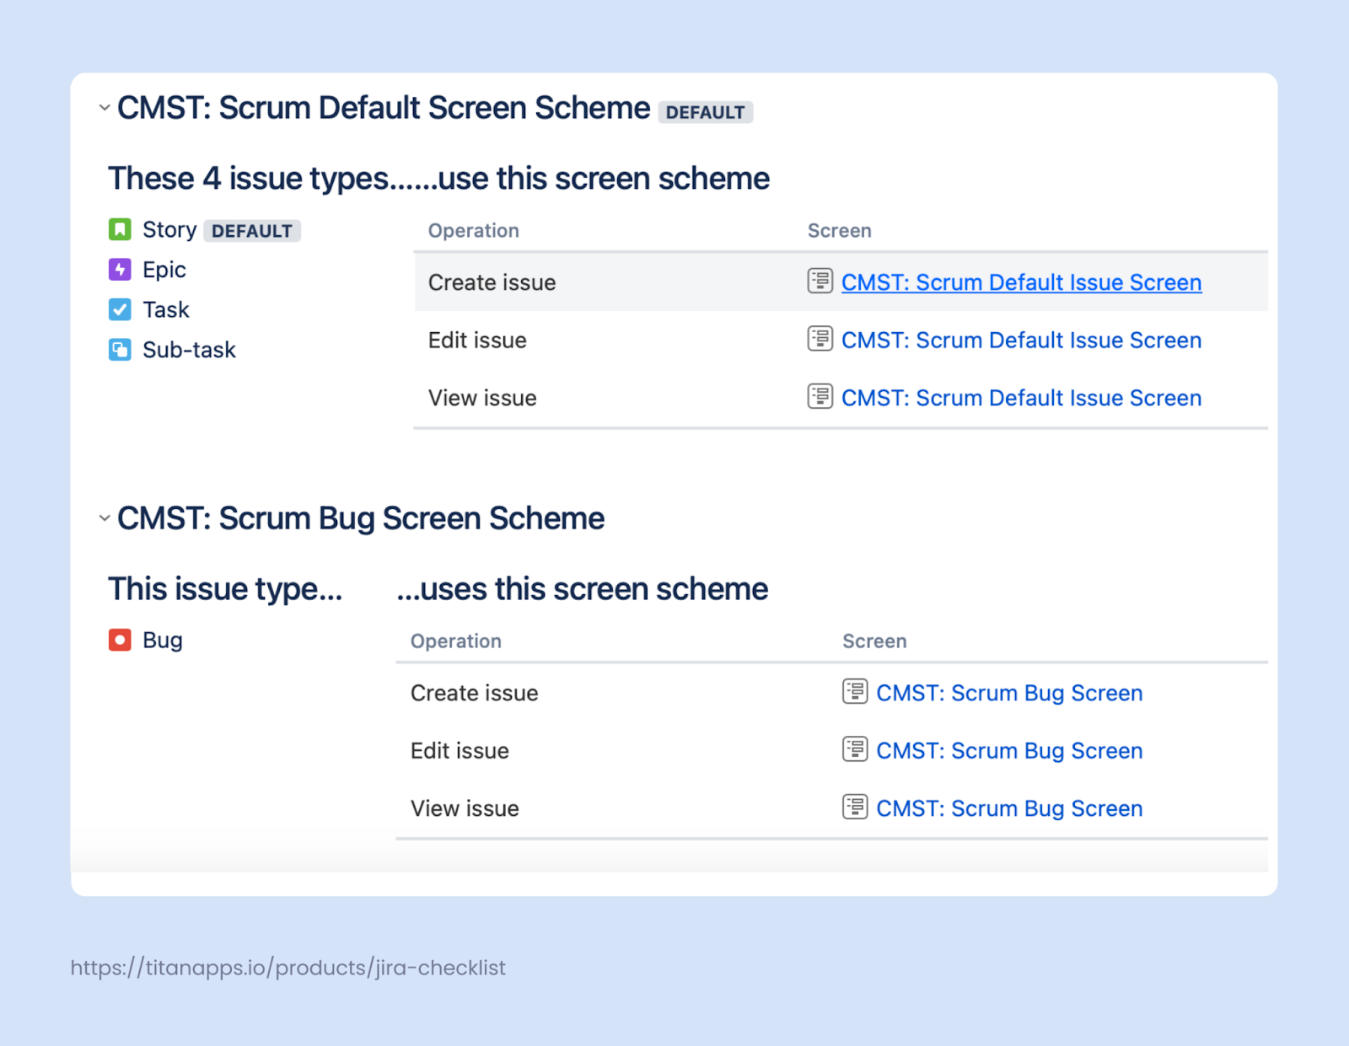Open Scrum Default Issue Screen for View issue
This screenshot has width=1349, height=1046.
(x=1021, y=398)
